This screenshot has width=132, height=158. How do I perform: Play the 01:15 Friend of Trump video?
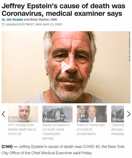tap(80, 119)
